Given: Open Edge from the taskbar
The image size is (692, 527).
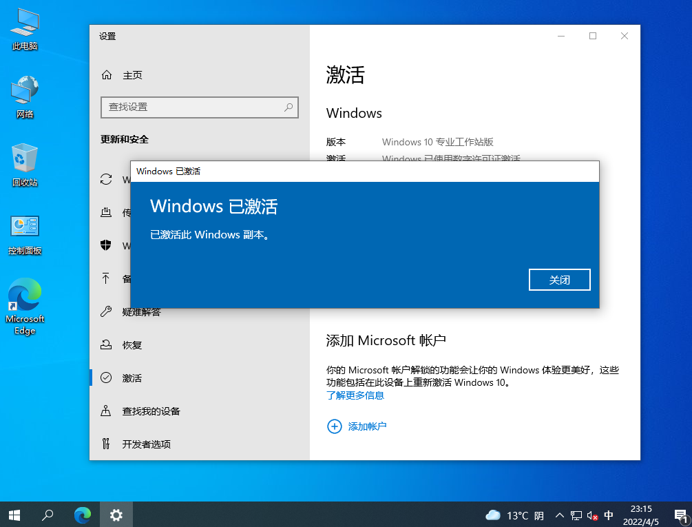Looking at the screenshot, I should (83, 515).
